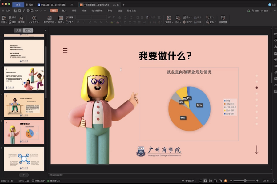Toggle the Outline (大纲) panel view
Screen dimensions: 277x184
(18, 30)
